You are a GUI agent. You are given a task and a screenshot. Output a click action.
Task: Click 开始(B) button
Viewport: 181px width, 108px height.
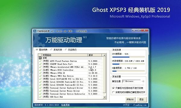pos(130,99)
